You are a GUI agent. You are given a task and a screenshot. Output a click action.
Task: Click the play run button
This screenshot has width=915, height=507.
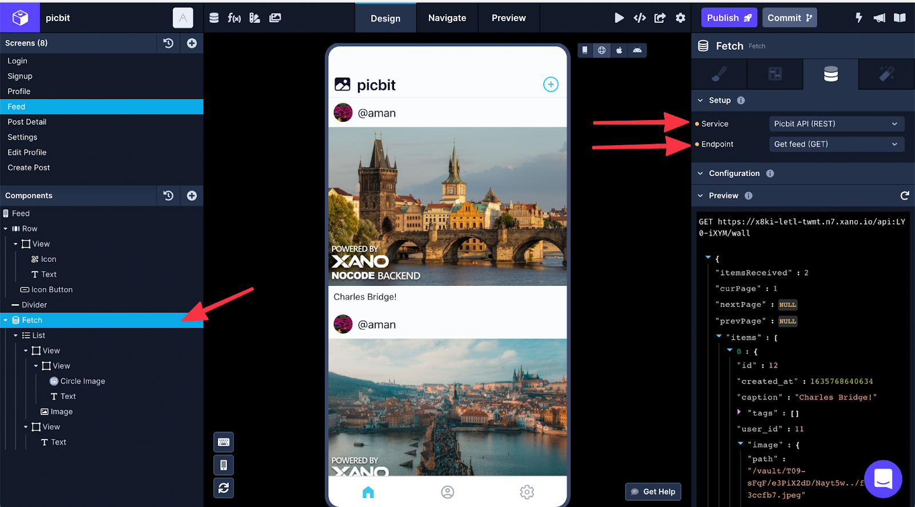click(619, 18)
